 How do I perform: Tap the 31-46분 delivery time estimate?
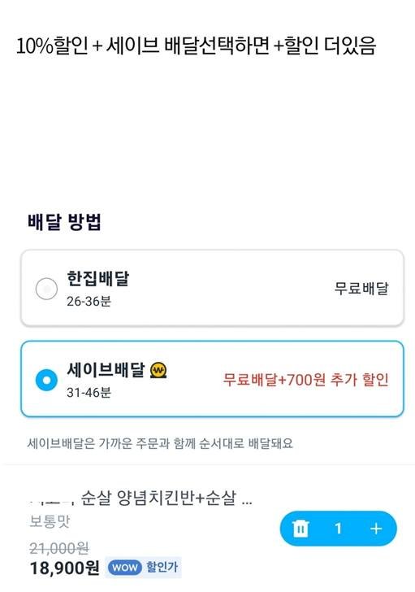point(89,393)
